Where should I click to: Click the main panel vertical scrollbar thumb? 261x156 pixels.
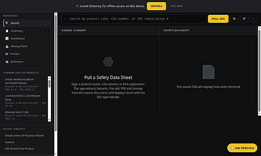click(x=259, y=71)
